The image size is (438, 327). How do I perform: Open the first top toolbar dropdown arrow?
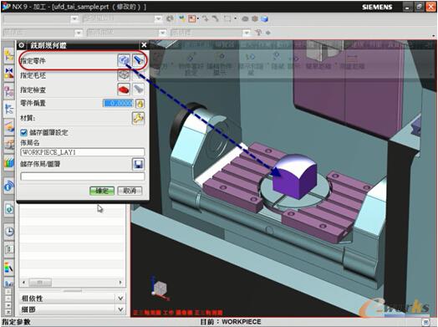click(74, 18)
